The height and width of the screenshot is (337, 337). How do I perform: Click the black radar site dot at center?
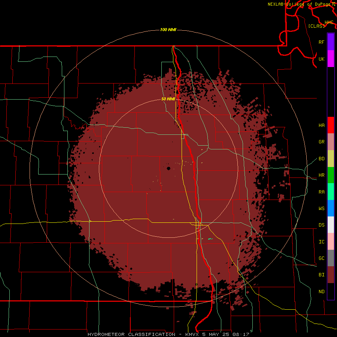pos(168,168)
